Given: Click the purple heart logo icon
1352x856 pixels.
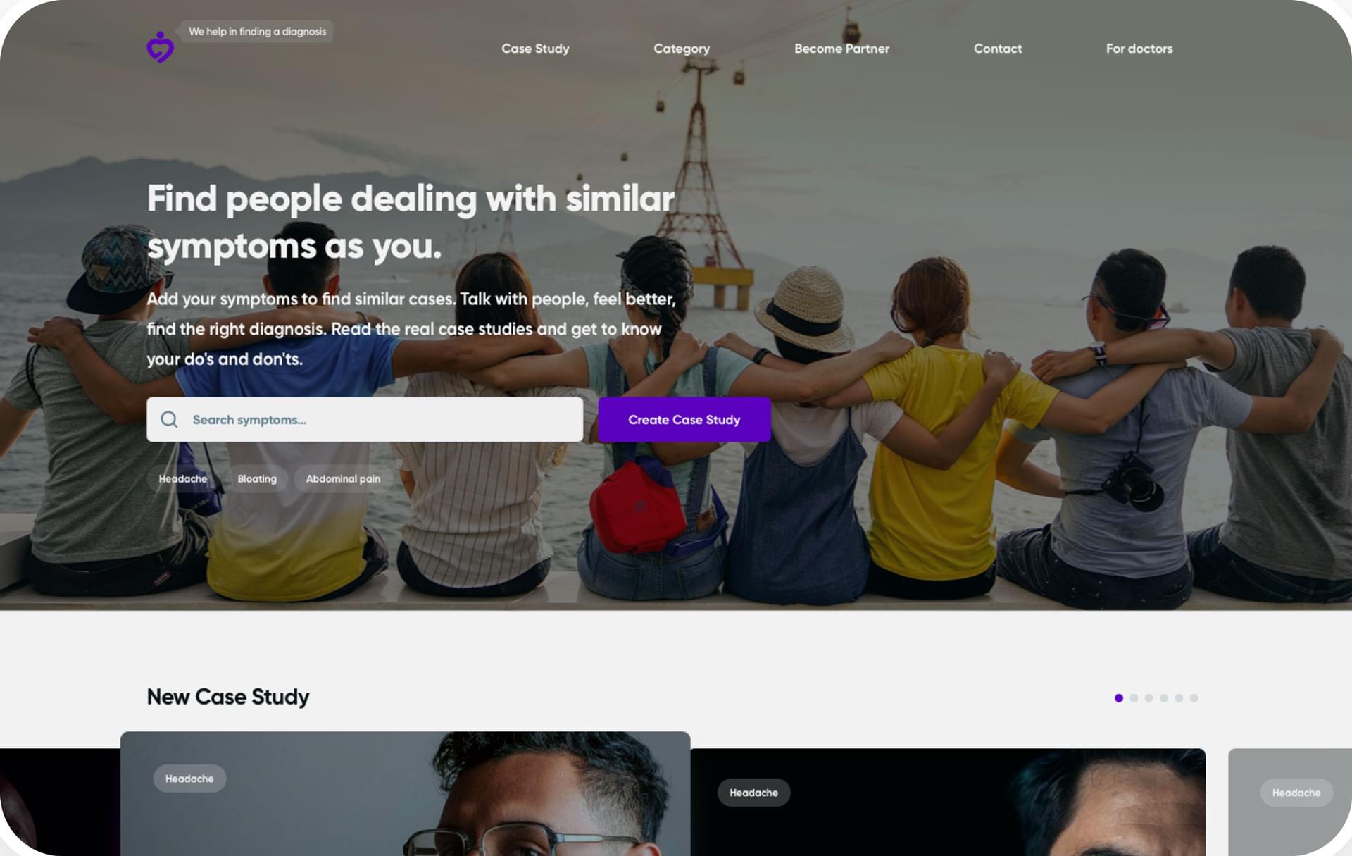Looking at the screenshot, I should coord(160,47).
